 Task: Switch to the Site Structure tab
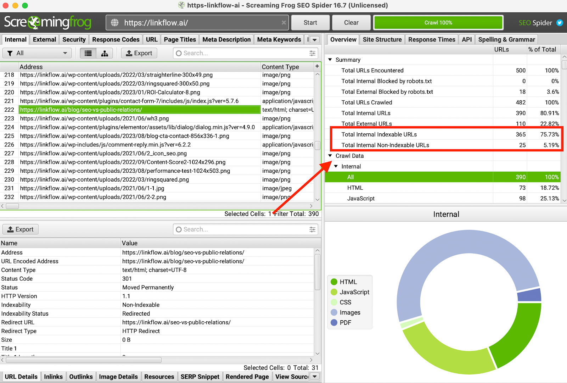tap(382, 39)
